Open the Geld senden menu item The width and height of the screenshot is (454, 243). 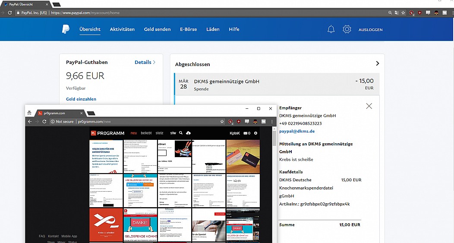[157, 29]
